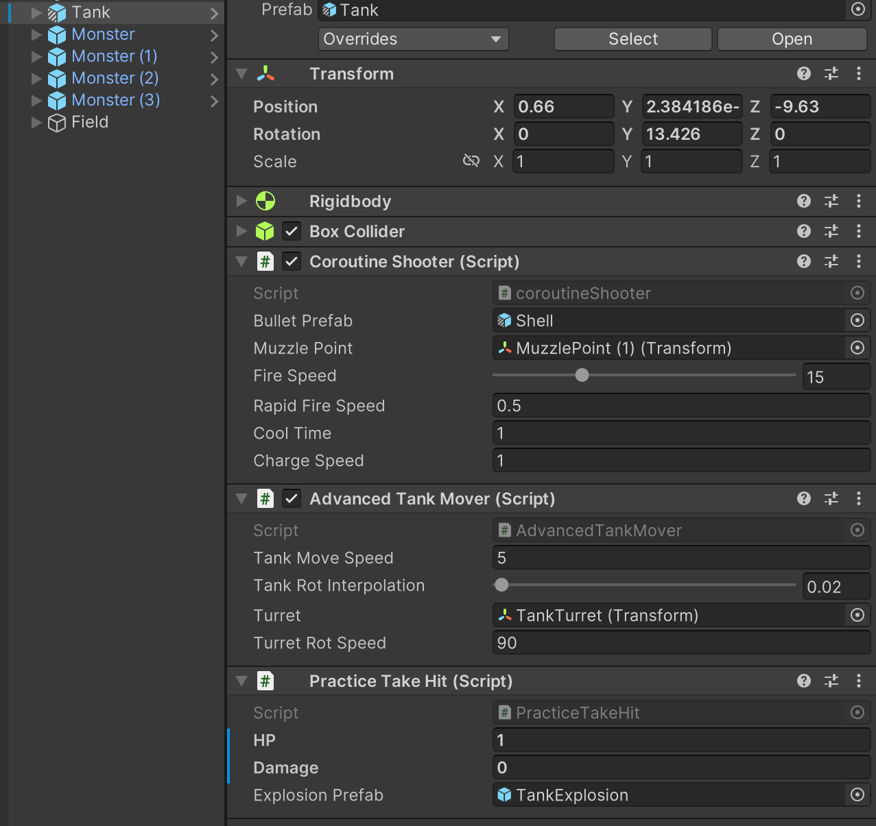Open Advanced Tank Mover preset icon
876x826 pixels.
[x=831, y=498]
